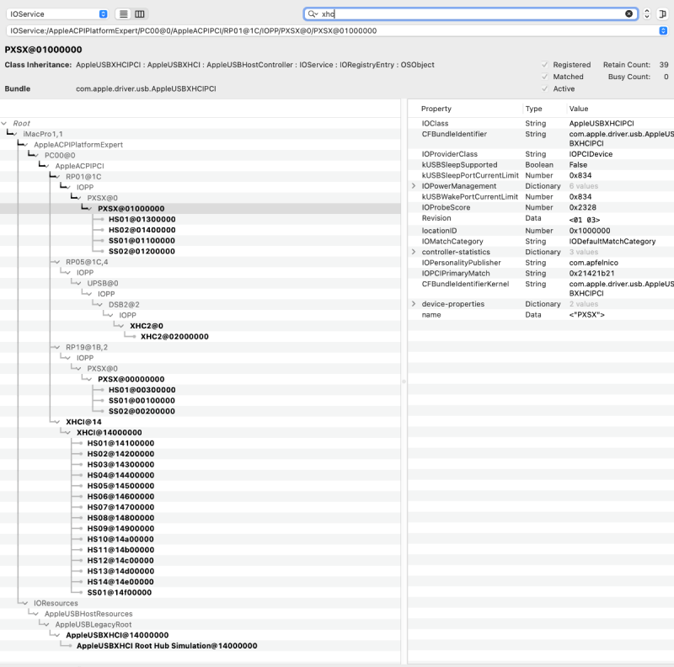The width and height of the screenshot is (674, 667).
Task: Open the IOService path dropdown
Action: click(x=663, y=30)
